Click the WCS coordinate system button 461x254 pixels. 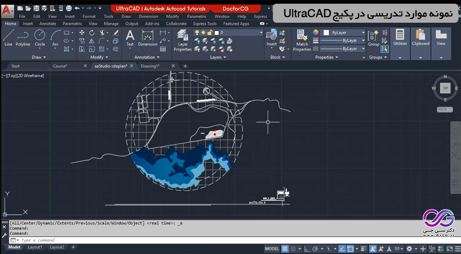coord(444,110)
